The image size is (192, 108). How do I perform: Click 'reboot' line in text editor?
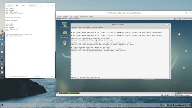pos(8,31)
